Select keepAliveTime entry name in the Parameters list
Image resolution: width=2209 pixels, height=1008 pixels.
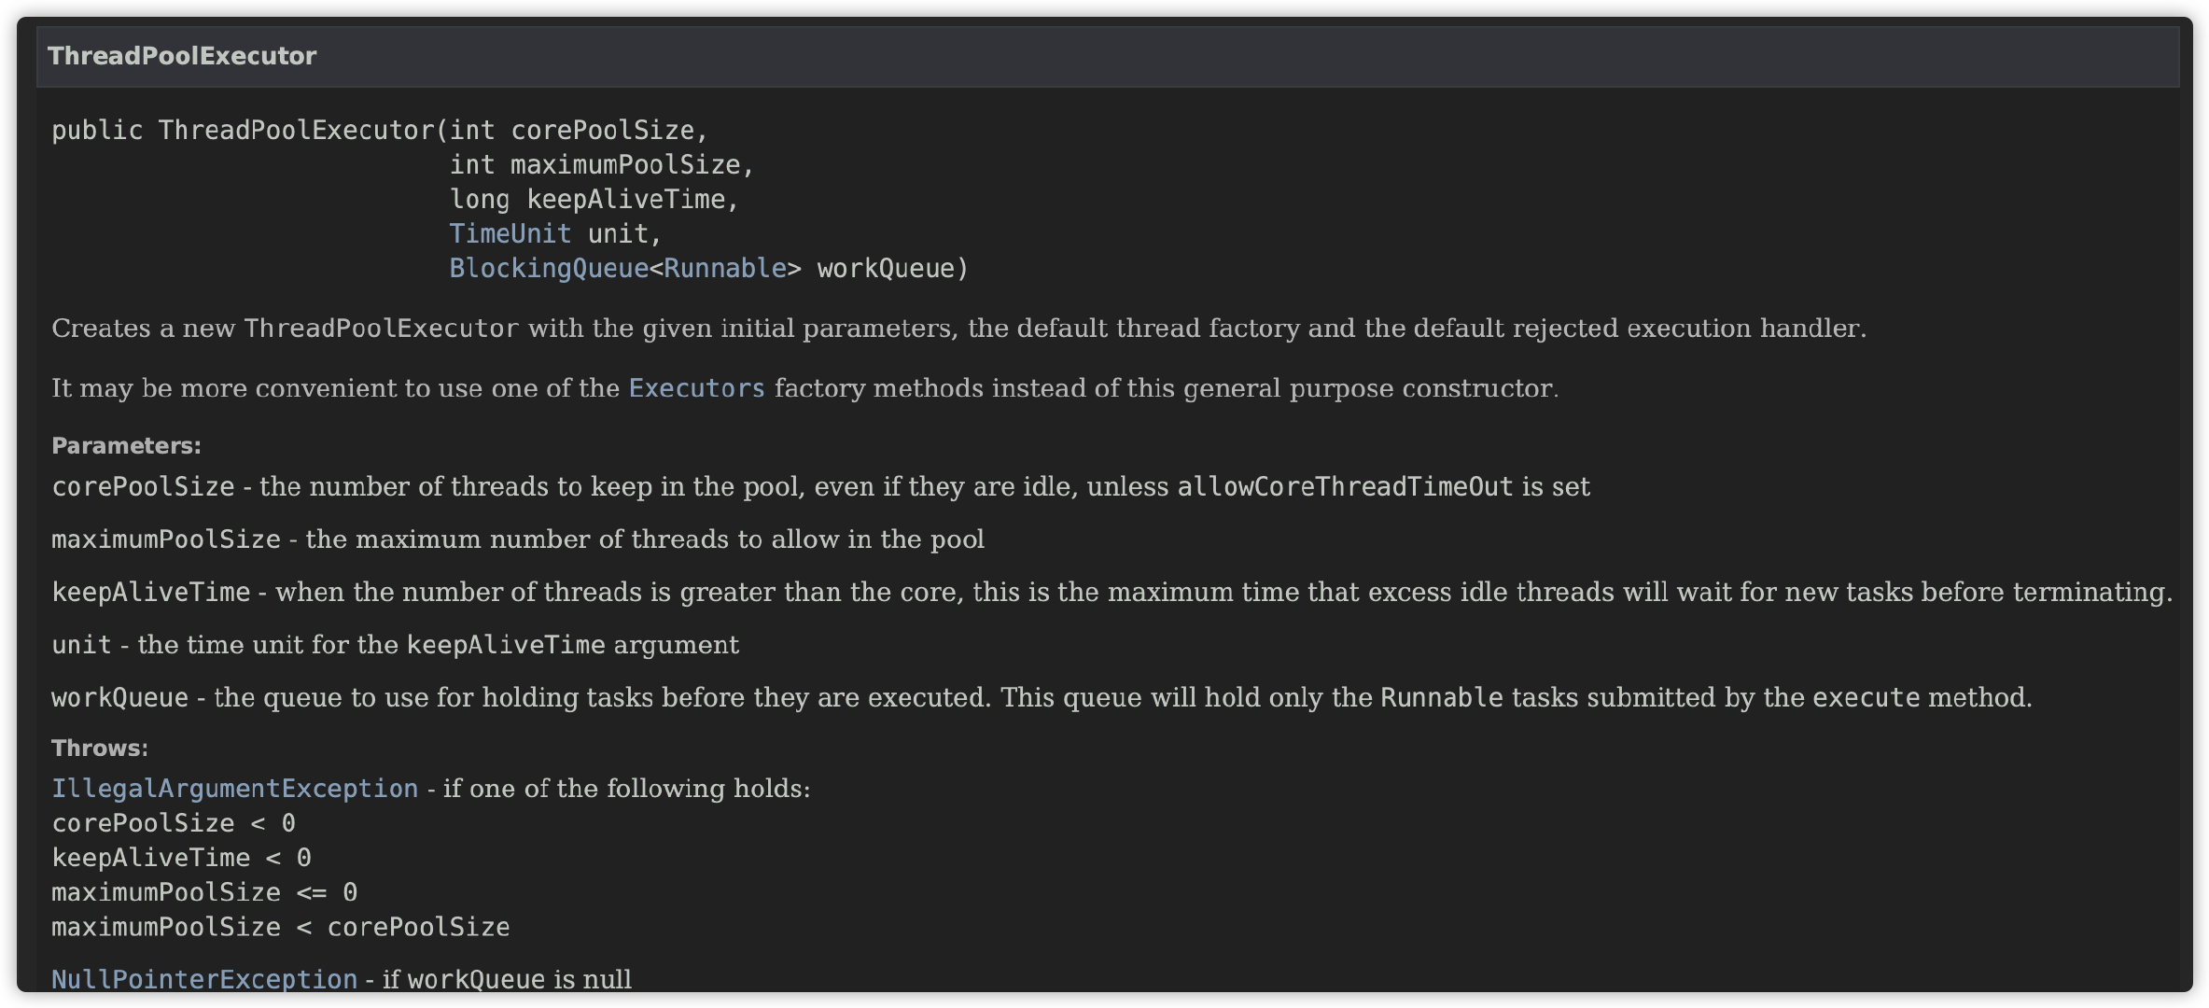[150, 593]
